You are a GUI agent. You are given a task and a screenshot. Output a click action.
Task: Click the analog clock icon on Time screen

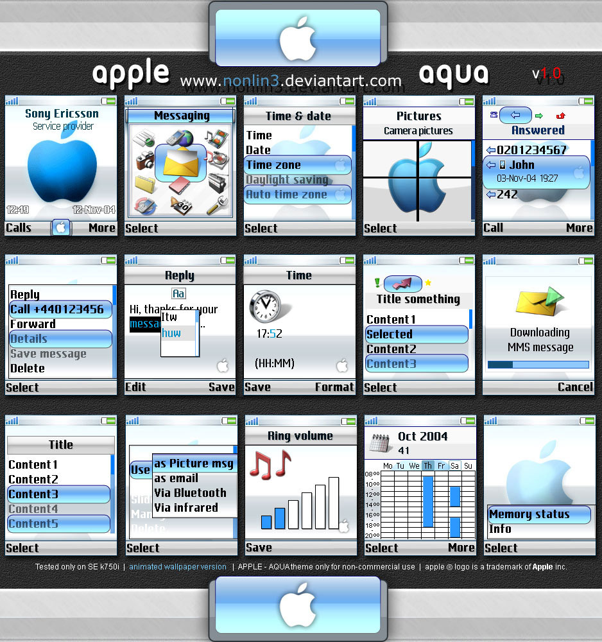tap(266, 306)
